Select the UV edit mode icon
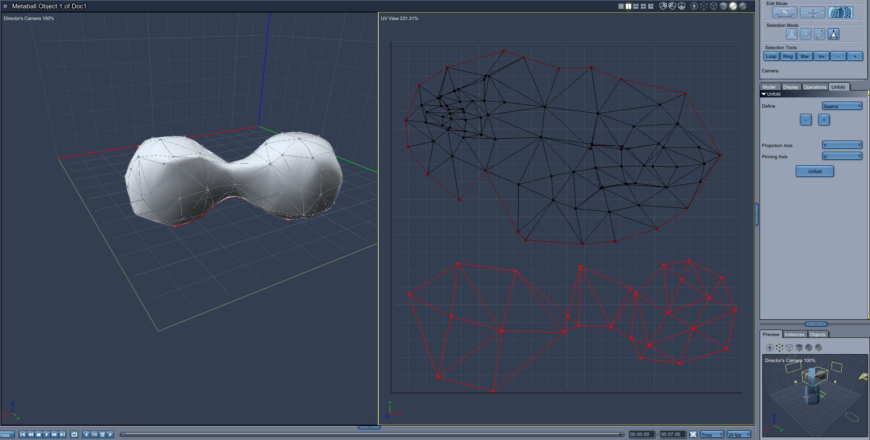 (840, 13)
